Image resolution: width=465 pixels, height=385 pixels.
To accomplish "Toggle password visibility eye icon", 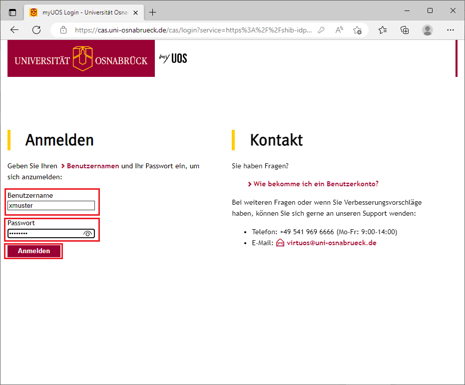I will pos(87,234).
